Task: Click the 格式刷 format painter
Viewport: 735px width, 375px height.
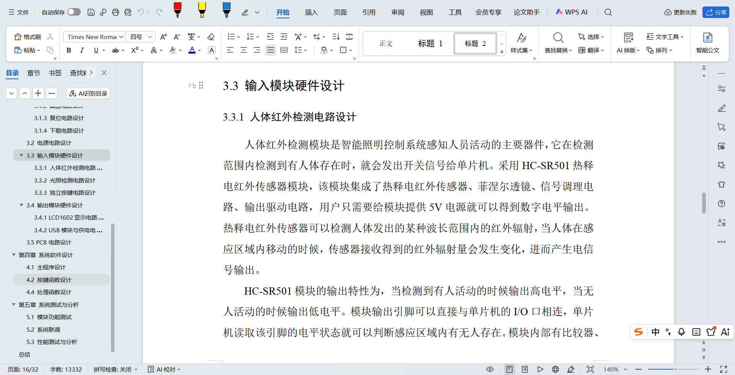Action: pyautogui.click(x=28, y=37)
